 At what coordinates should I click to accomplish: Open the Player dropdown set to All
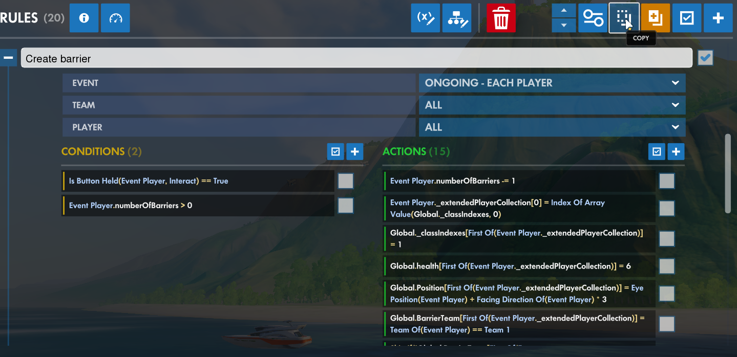point(552,127)
